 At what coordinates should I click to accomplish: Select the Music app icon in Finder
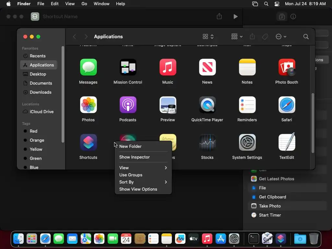(x=168, y=67)
